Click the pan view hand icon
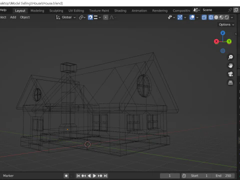This screenshot has width=240, height=180. tap(230, 65)
